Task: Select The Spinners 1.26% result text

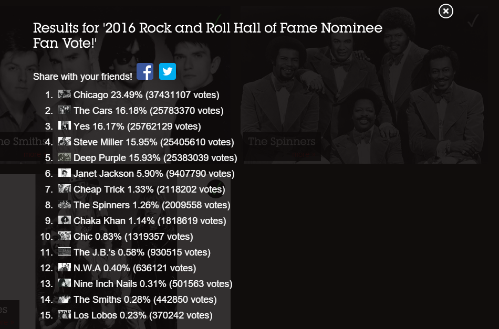Action: (152, 205)
